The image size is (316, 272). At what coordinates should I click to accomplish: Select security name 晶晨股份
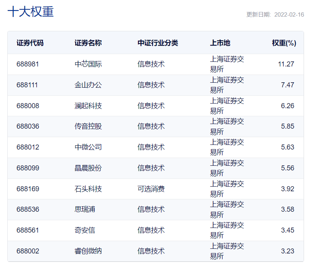click(x=88, y=168)
